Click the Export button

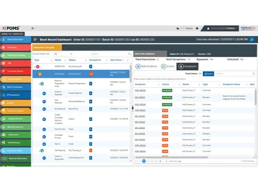point(208,74)
